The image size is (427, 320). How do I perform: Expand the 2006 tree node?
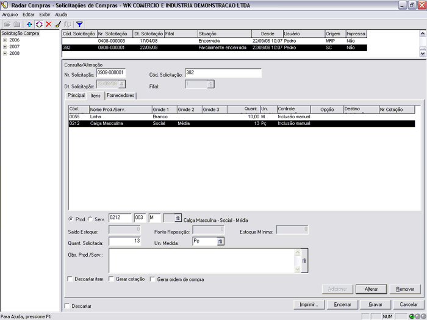(5, 40)
